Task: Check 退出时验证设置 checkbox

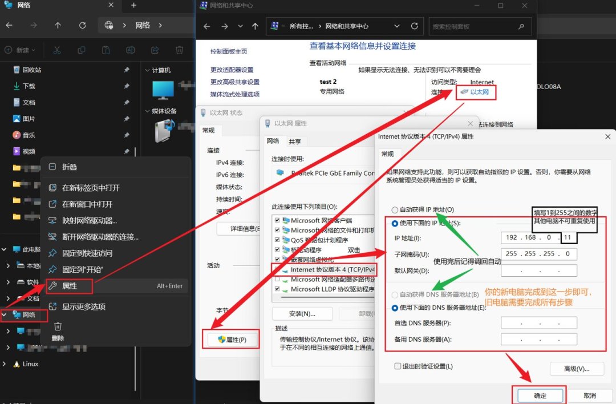Action: [398, 366]
